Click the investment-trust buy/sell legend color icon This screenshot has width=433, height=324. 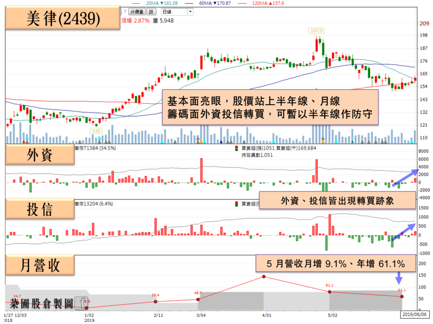point(237,204)
